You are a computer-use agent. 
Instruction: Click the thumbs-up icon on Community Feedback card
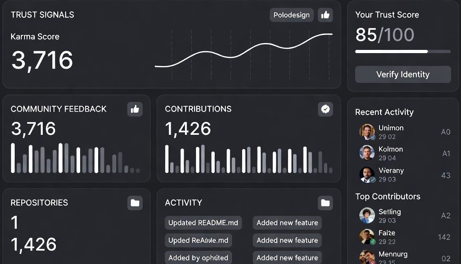pyautogui.click(x=135, y=109)
